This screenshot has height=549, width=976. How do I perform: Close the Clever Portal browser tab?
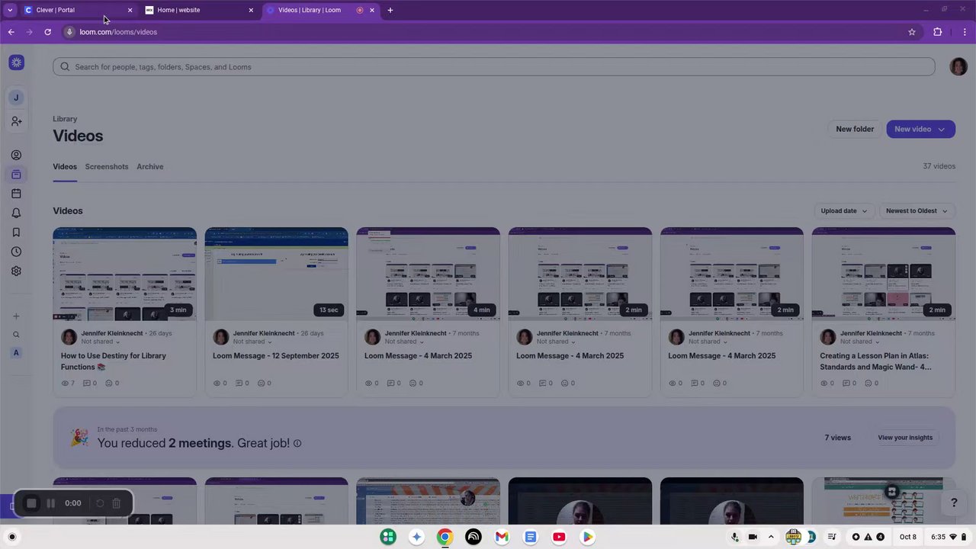click(130, 10)
